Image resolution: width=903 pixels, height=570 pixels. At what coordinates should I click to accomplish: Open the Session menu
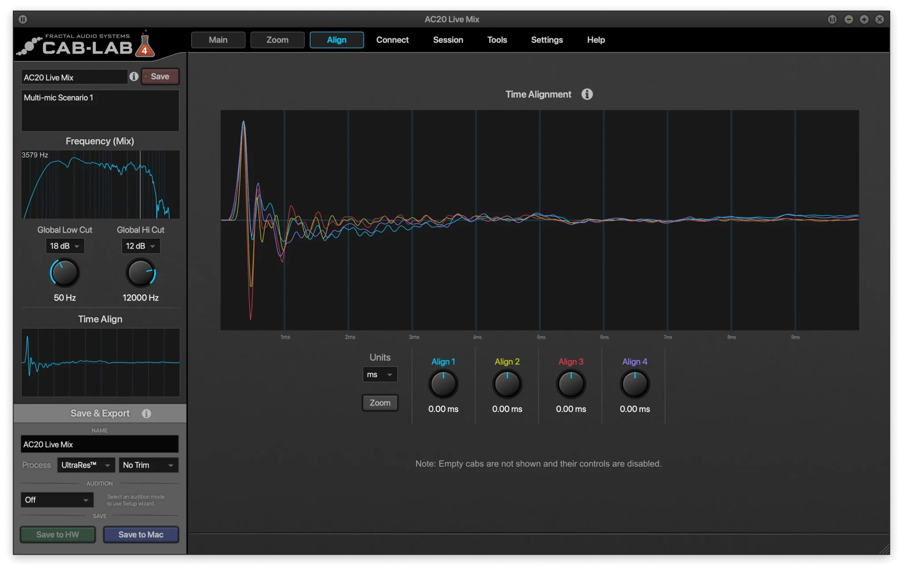[448, 40]
